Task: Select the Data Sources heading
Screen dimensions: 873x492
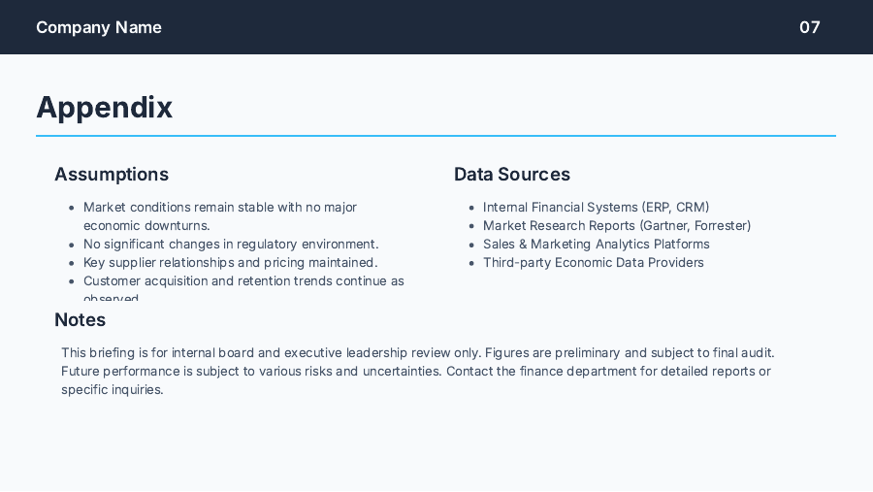Action: pyautogui.click(x=512, y=175)
